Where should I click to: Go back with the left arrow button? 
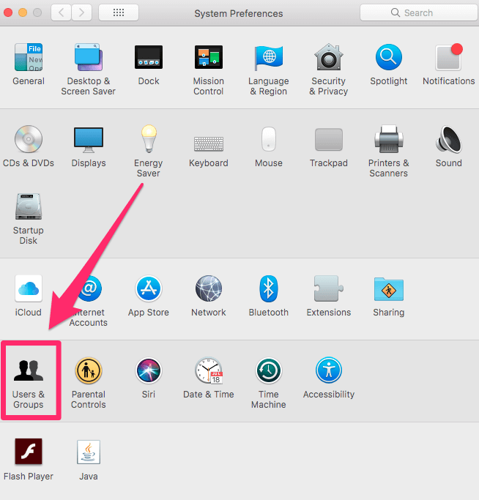point(61,12)
